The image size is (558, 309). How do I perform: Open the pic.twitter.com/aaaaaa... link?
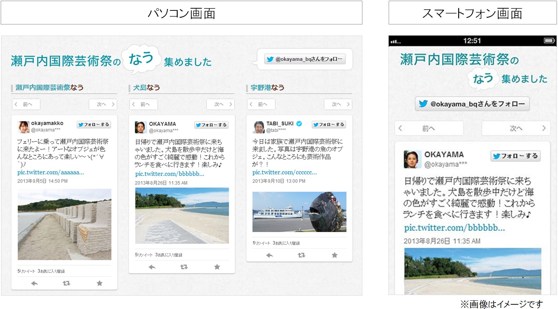(50, 172)
